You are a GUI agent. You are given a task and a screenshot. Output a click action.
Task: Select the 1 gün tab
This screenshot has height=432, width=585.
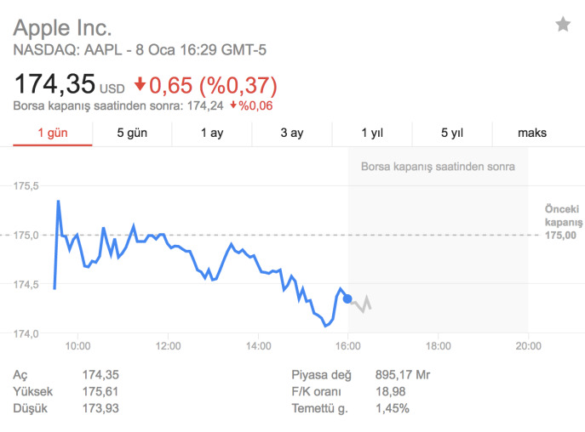(53, 133)
